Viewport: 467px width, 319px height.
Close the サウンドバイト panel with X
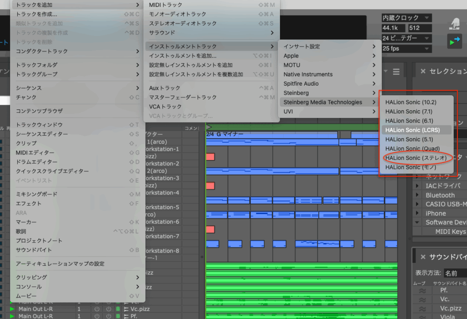click(x=423, y=257)
